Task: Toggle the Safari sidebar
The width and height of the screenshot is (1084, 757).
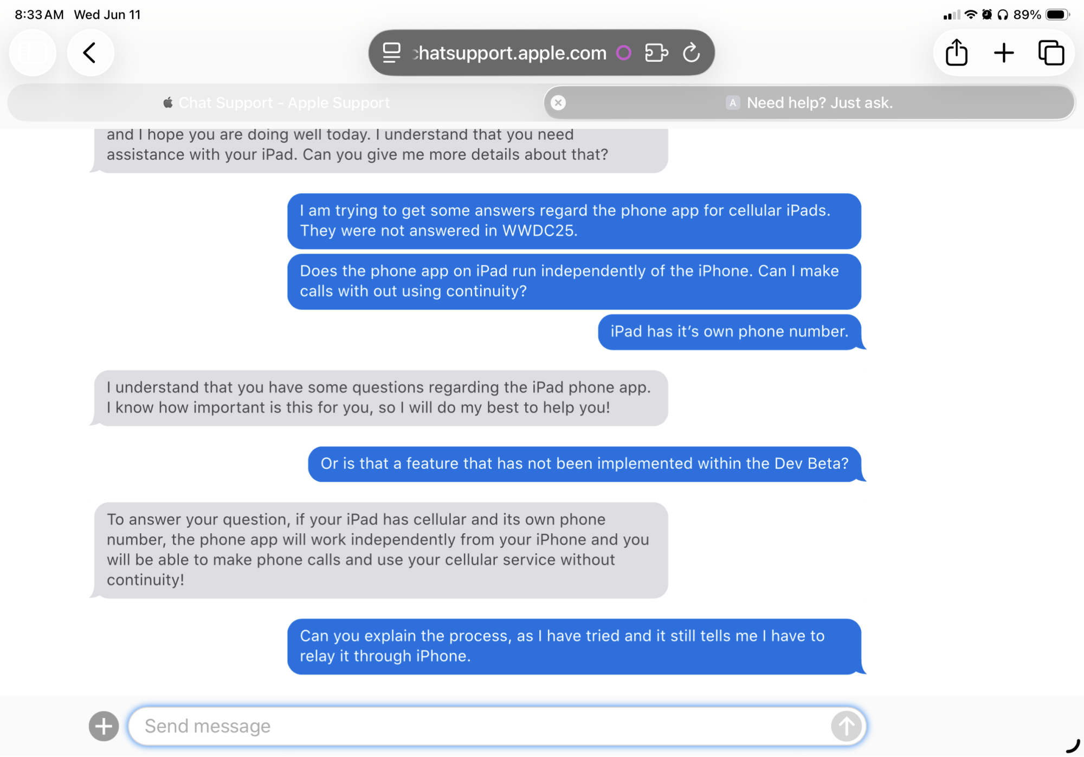Action: [33, 53]
